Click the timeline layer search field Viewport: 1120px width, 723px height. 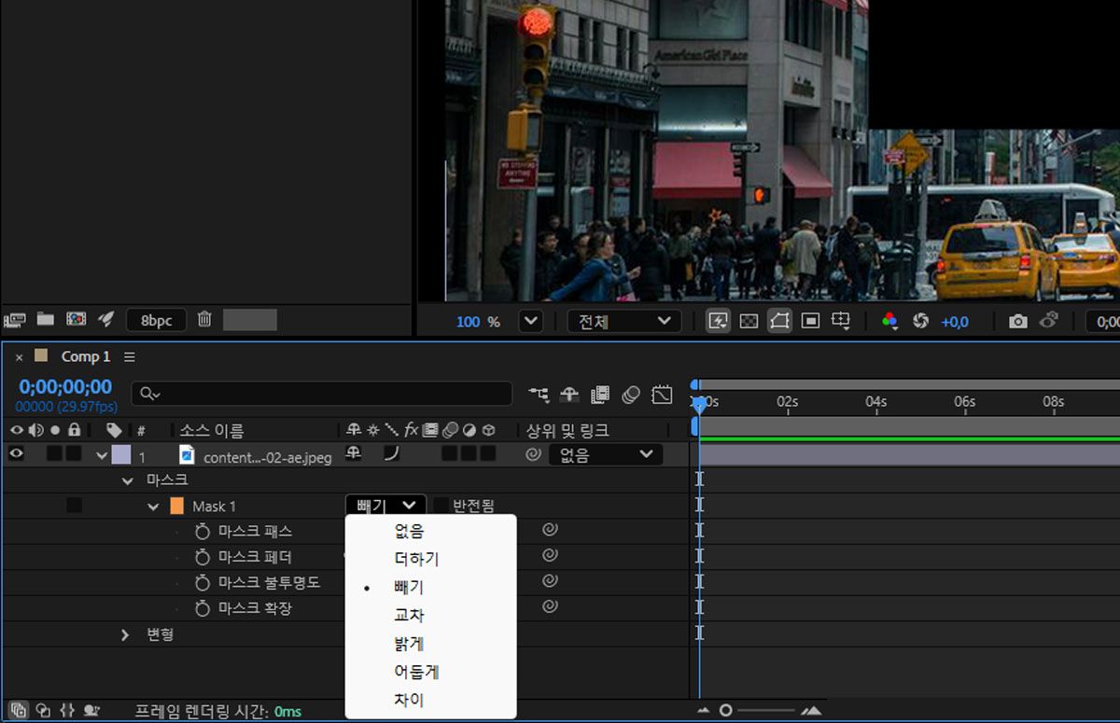coord(322,394)
